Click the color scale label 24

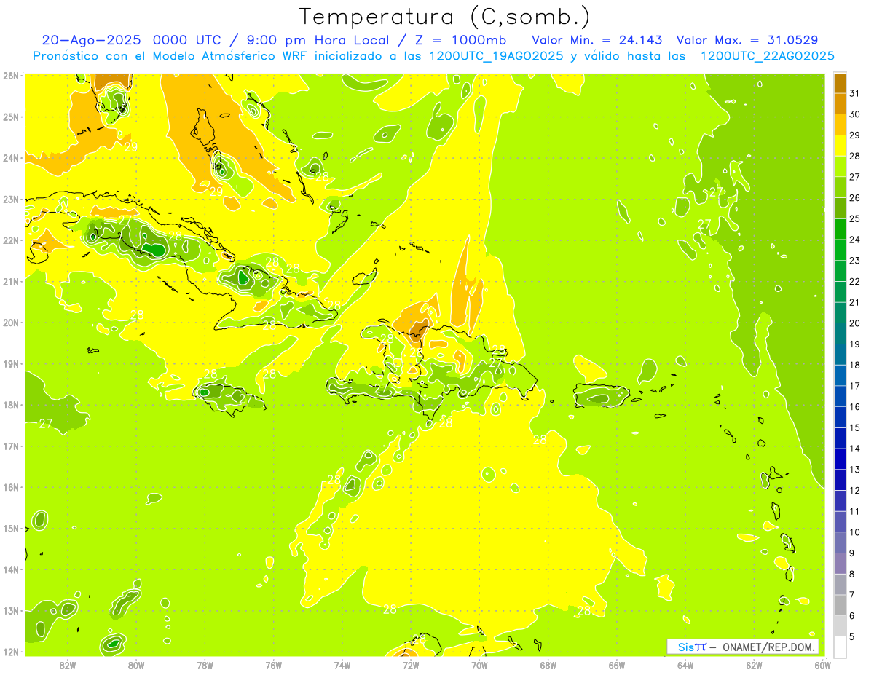[856, 240]
